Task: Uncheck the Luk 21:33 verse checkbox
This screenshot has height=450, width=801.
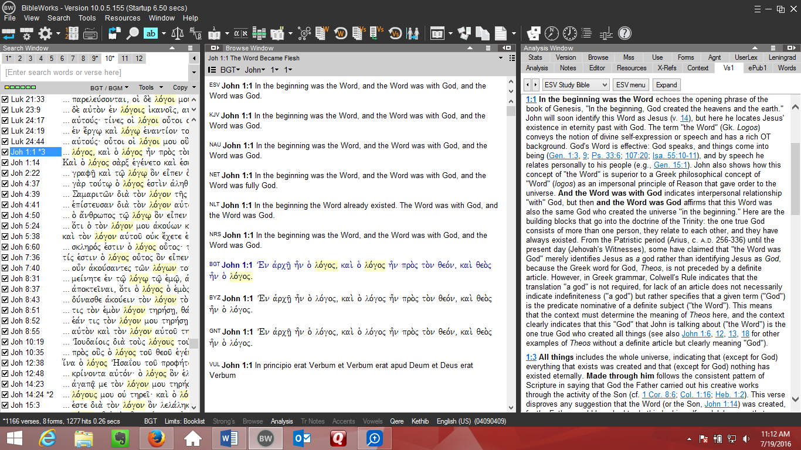Action: [5, 99]
